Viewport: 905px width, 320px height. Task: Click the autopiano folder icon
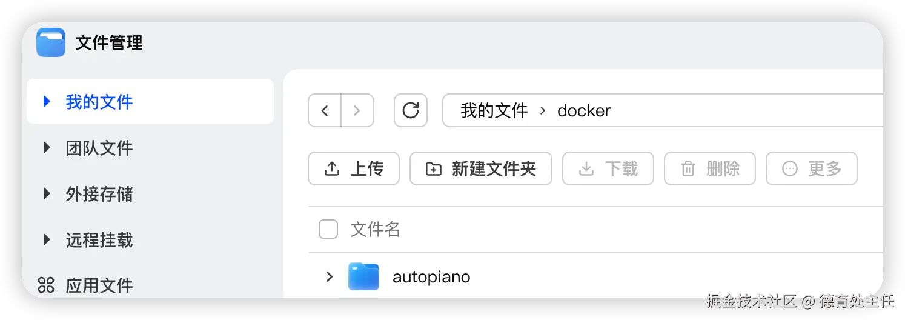click(363, 277)
